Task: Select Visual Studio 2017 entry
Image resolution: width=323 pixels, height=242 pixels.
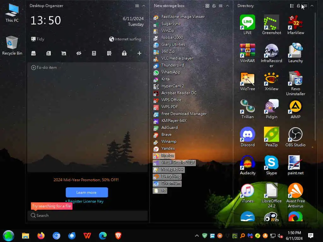Action: point(174,162)
